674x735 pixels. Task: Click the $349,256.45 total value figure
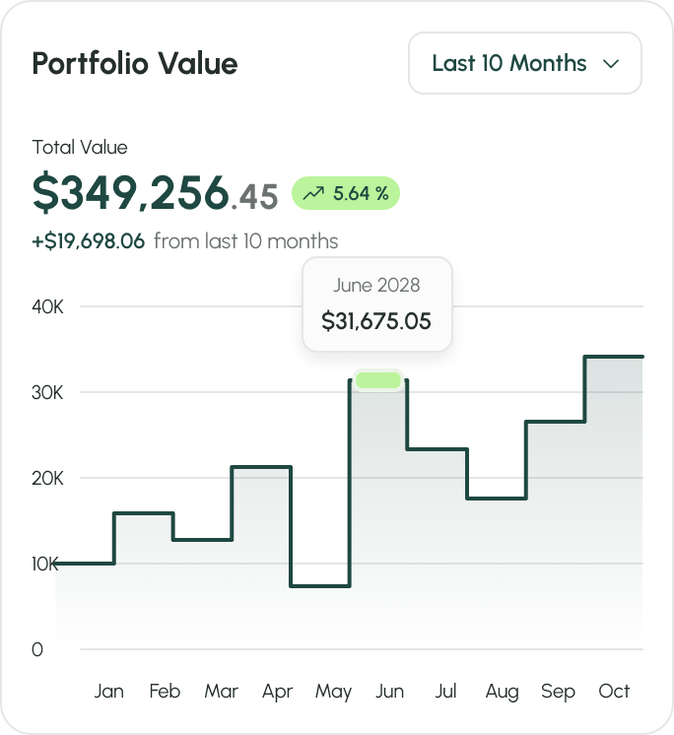pos(155,193)
